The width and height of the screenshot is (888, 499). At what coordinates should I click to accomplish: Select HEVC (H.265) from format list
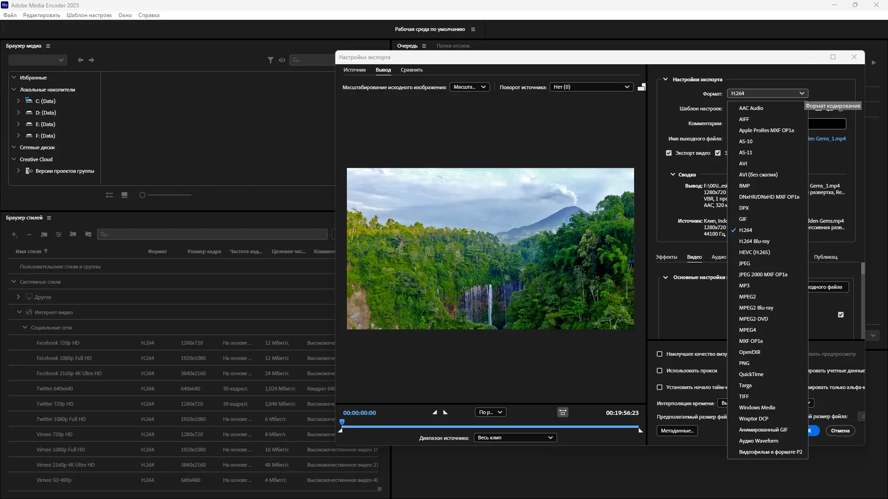(x=754, y=252)
